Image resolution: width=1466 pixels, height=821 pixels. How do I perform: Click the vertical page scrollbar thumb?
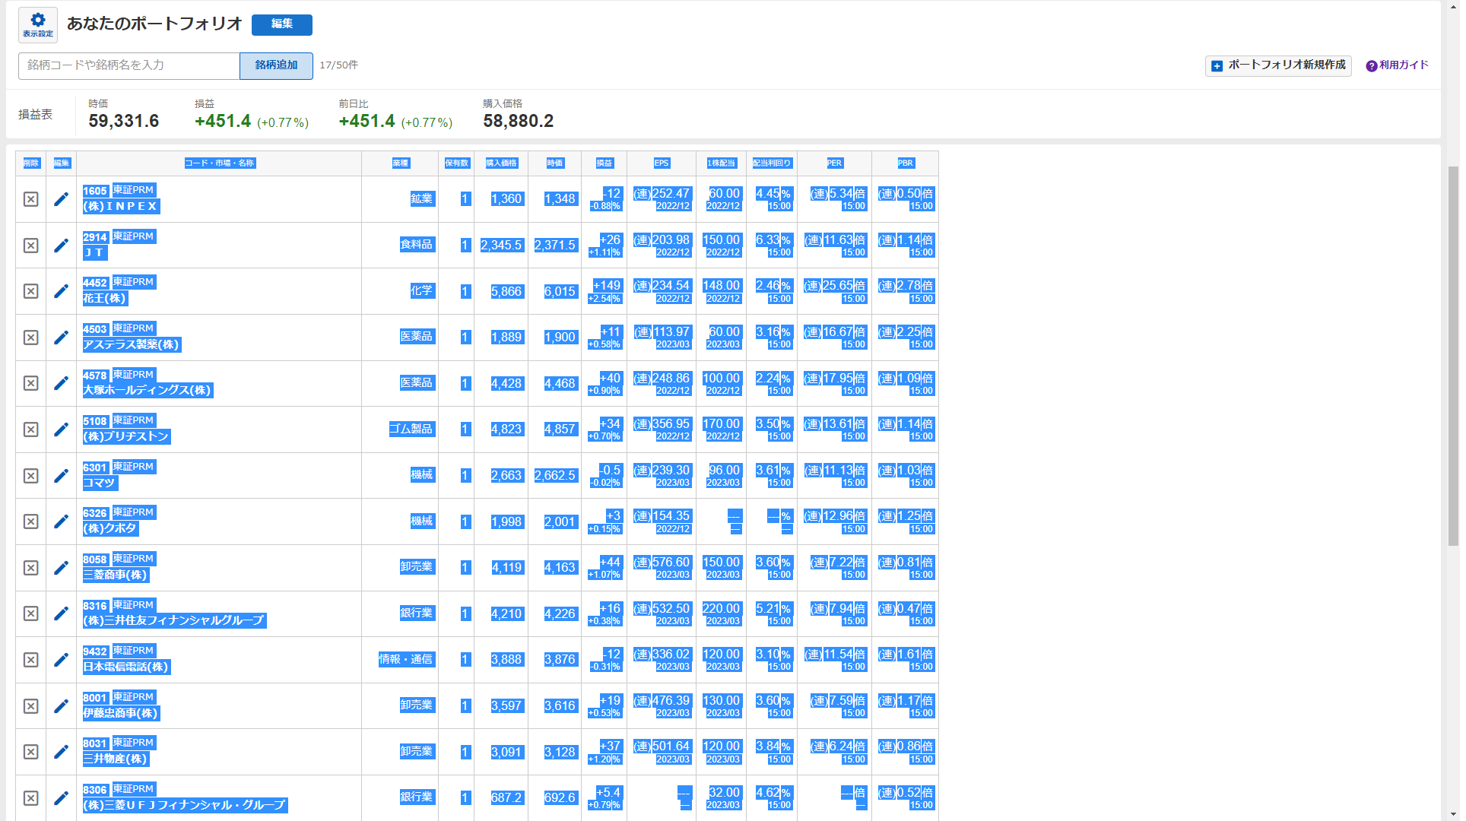pos(1453,356)
